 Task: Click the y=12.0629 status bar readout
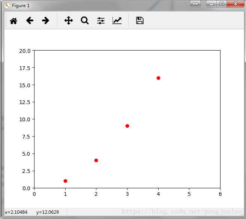[x=48, y=212]
